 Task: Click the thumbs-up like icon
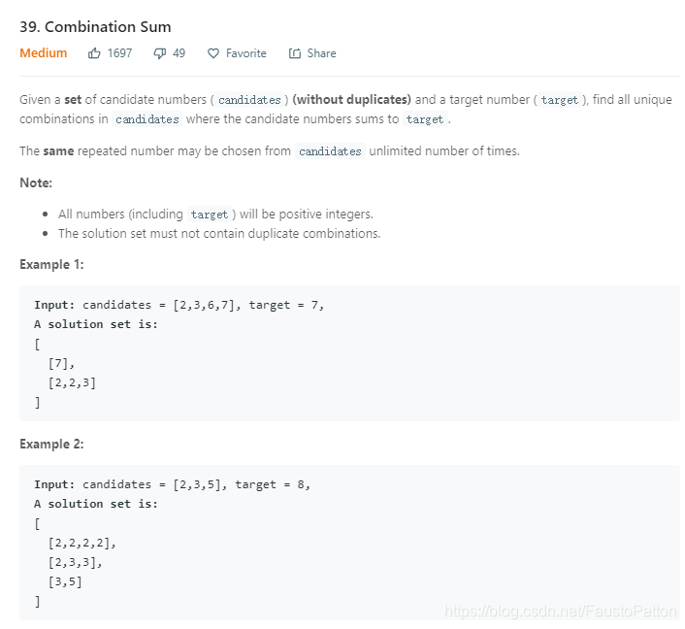point(94,53)
